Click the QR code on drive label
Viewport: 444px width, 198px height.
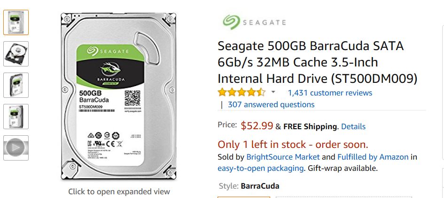[x=132, y=98]
